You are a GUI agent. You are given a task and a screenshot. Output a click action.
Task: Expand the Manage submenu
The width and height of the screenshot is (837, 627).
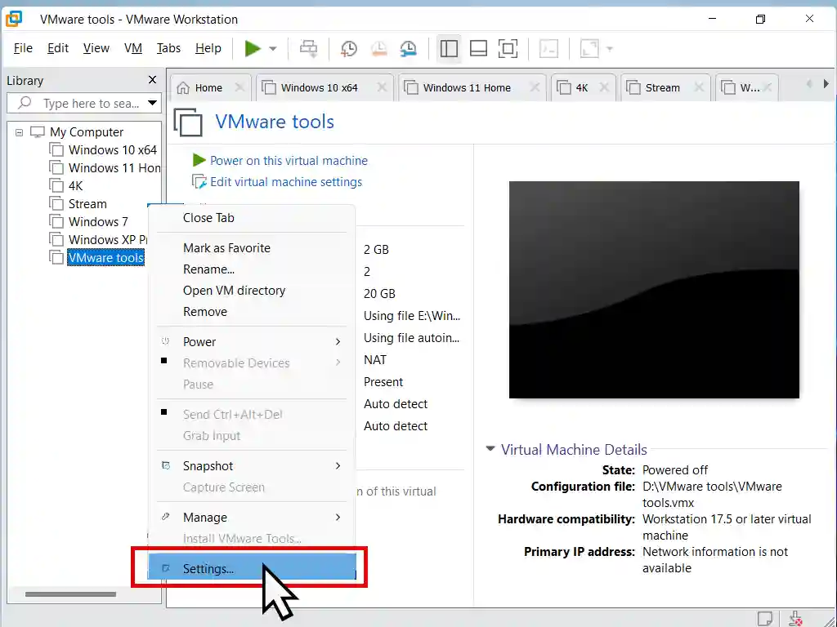pyautogui.click(x=252, y=517)
